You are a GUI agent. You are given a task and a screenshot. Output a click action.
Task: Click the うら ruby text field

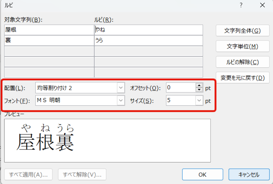[x=149, y=40]
